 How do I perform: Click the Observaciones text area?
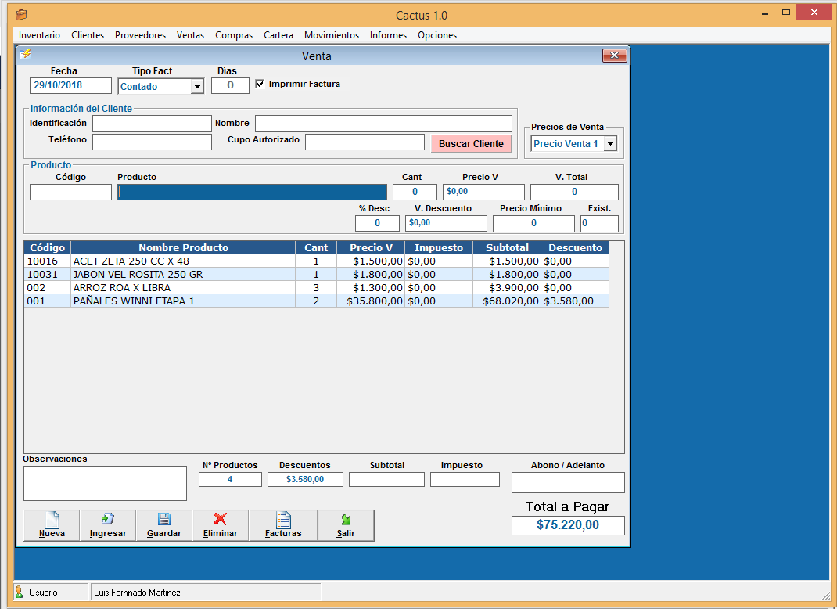point(105,483)
